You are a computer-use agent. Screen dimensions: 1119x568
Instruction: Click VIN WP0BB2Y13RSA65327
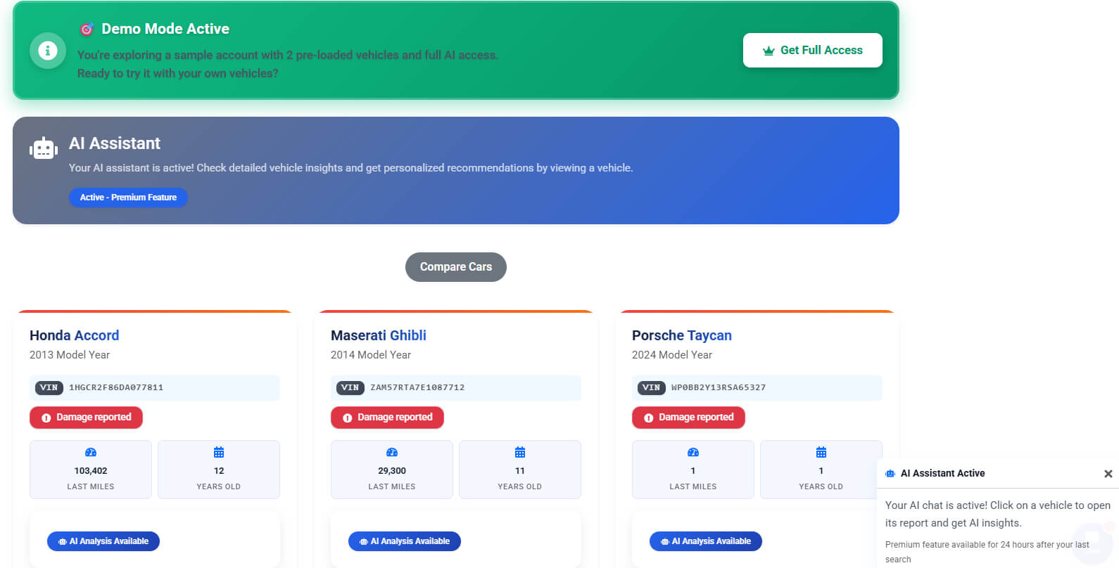click(719, 387)
